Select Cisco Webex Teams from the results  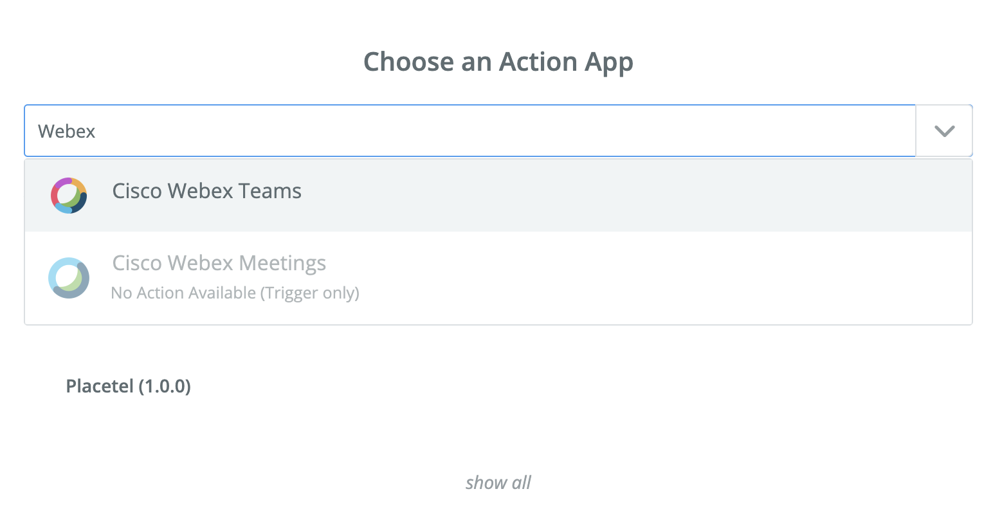(x=206, y=192)
